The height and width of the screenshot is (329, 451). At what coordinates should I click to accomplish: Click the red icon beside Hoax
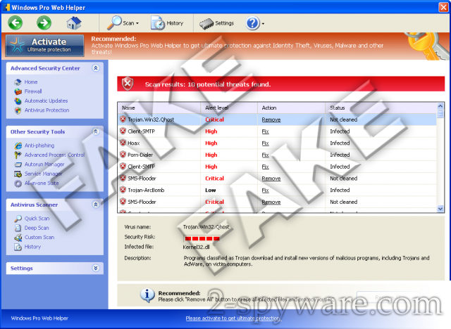coord(123,143)
